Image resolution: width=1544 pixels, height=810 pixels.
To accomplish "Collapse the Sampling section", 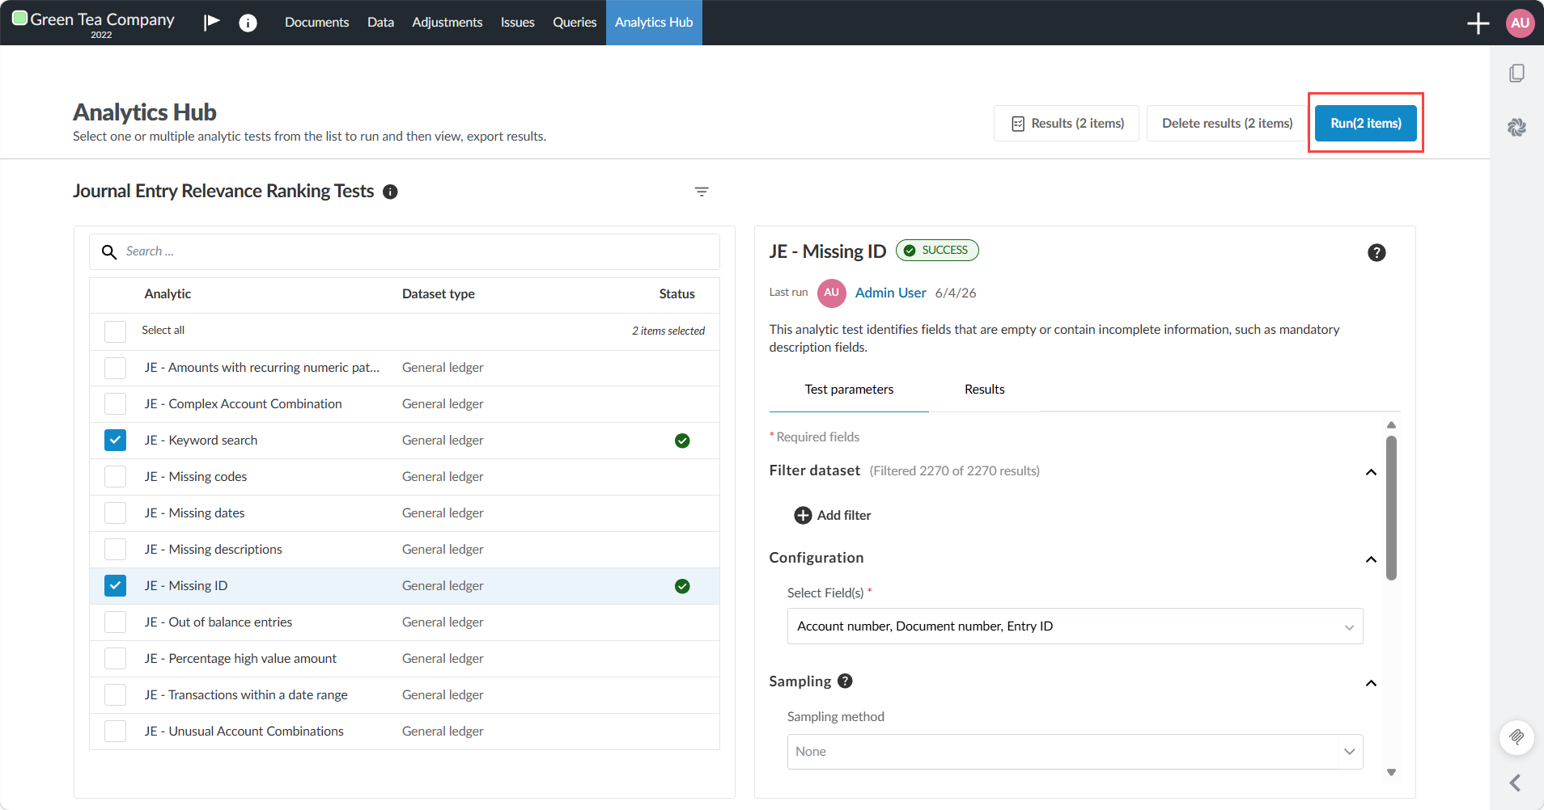I will tap(1371, 683).
